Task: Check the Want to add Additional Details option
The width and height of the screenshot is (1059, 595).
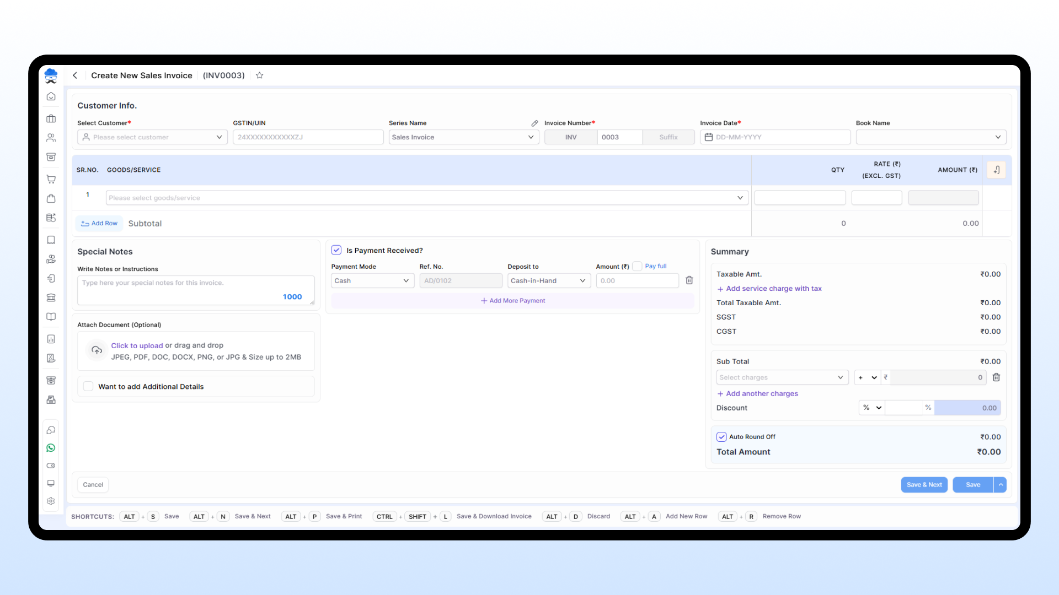Action: [88, 386]
